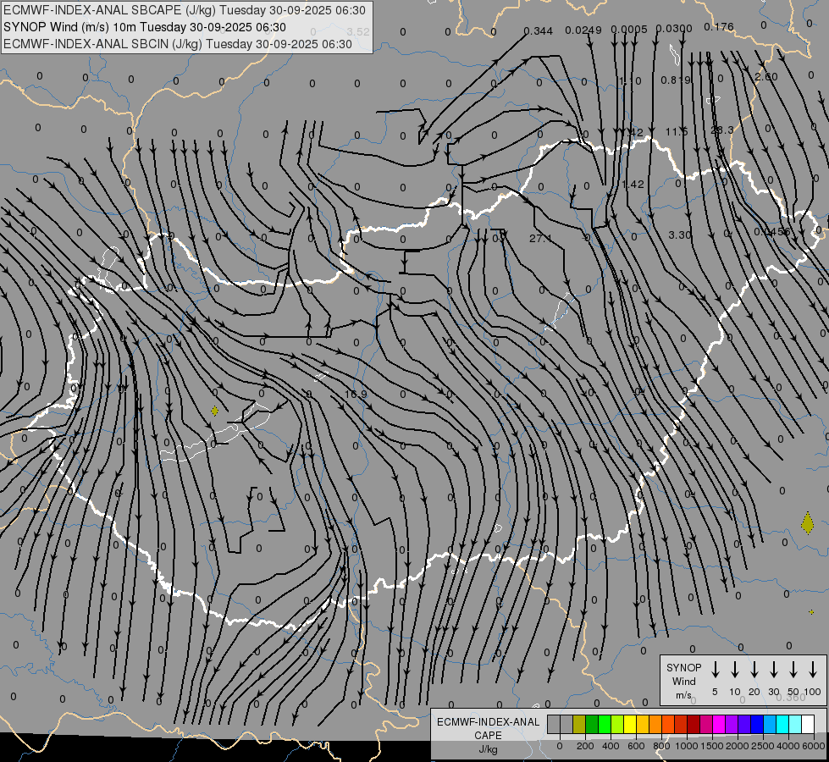Click the SBCAPE title line in header box

tap(185, 10)
